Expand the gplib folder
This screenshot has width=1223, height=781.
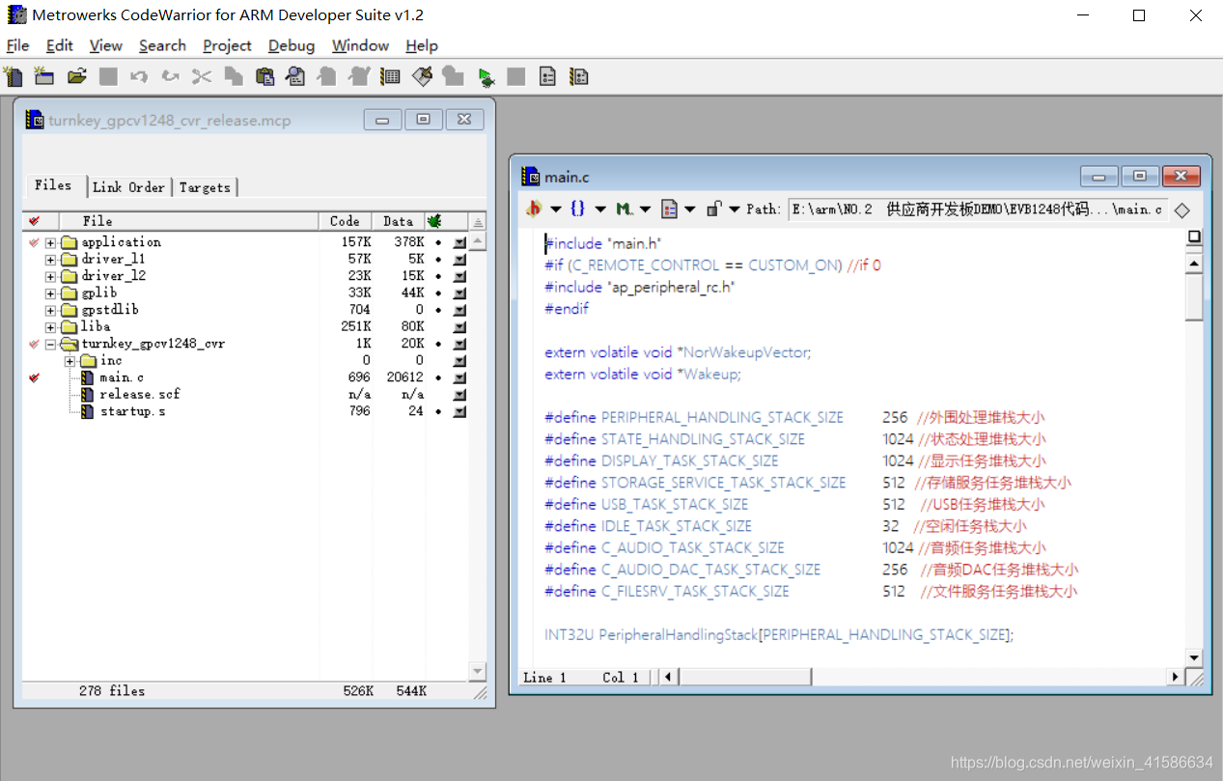point(51,293)
